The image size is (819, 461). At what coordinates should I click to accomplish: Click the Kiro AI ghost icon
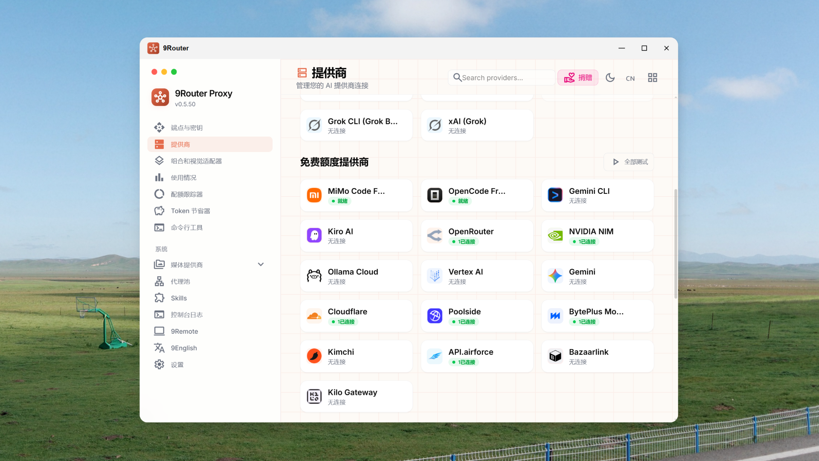(314, 236)
